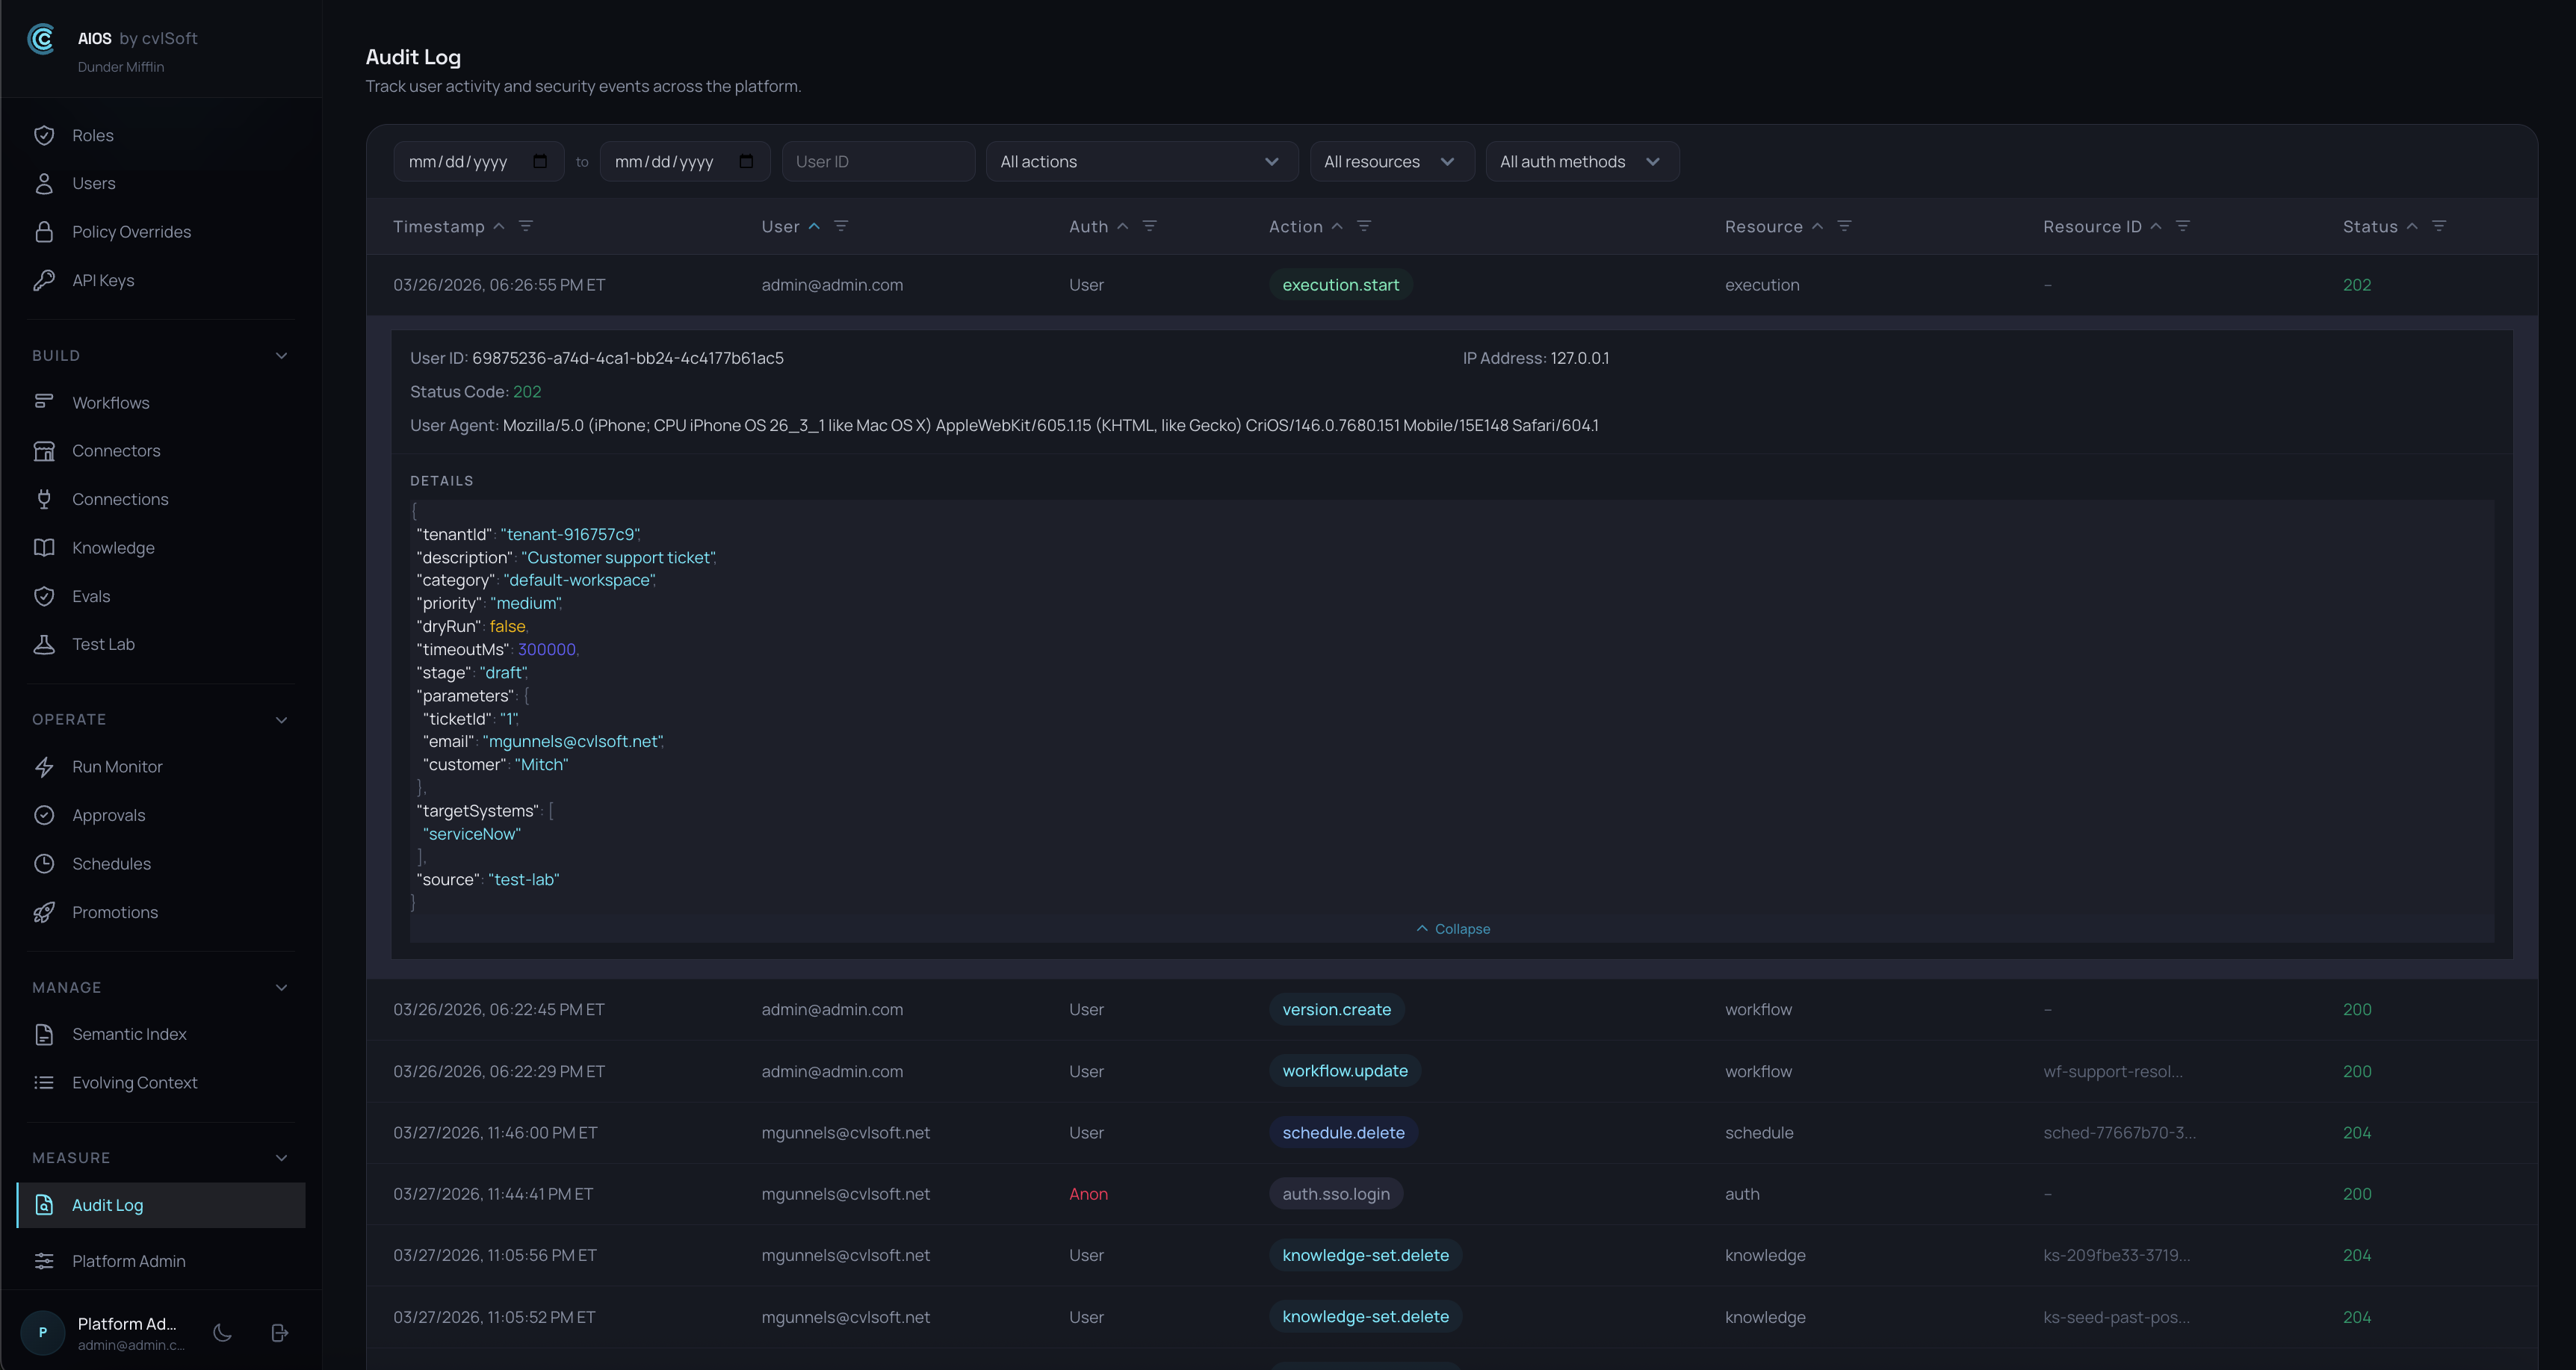Click the filter icon next to Action header
The image size is (2576, 1370).
tap(1363, 226)
